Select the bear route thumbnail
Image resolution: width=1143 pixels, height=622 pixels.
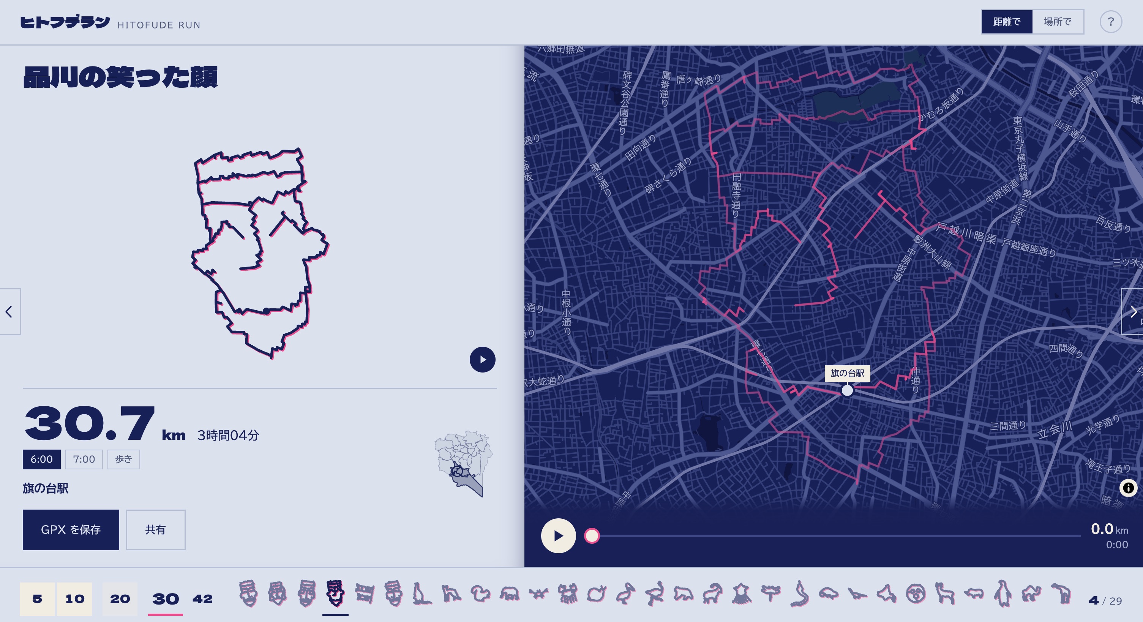point(683,593)
